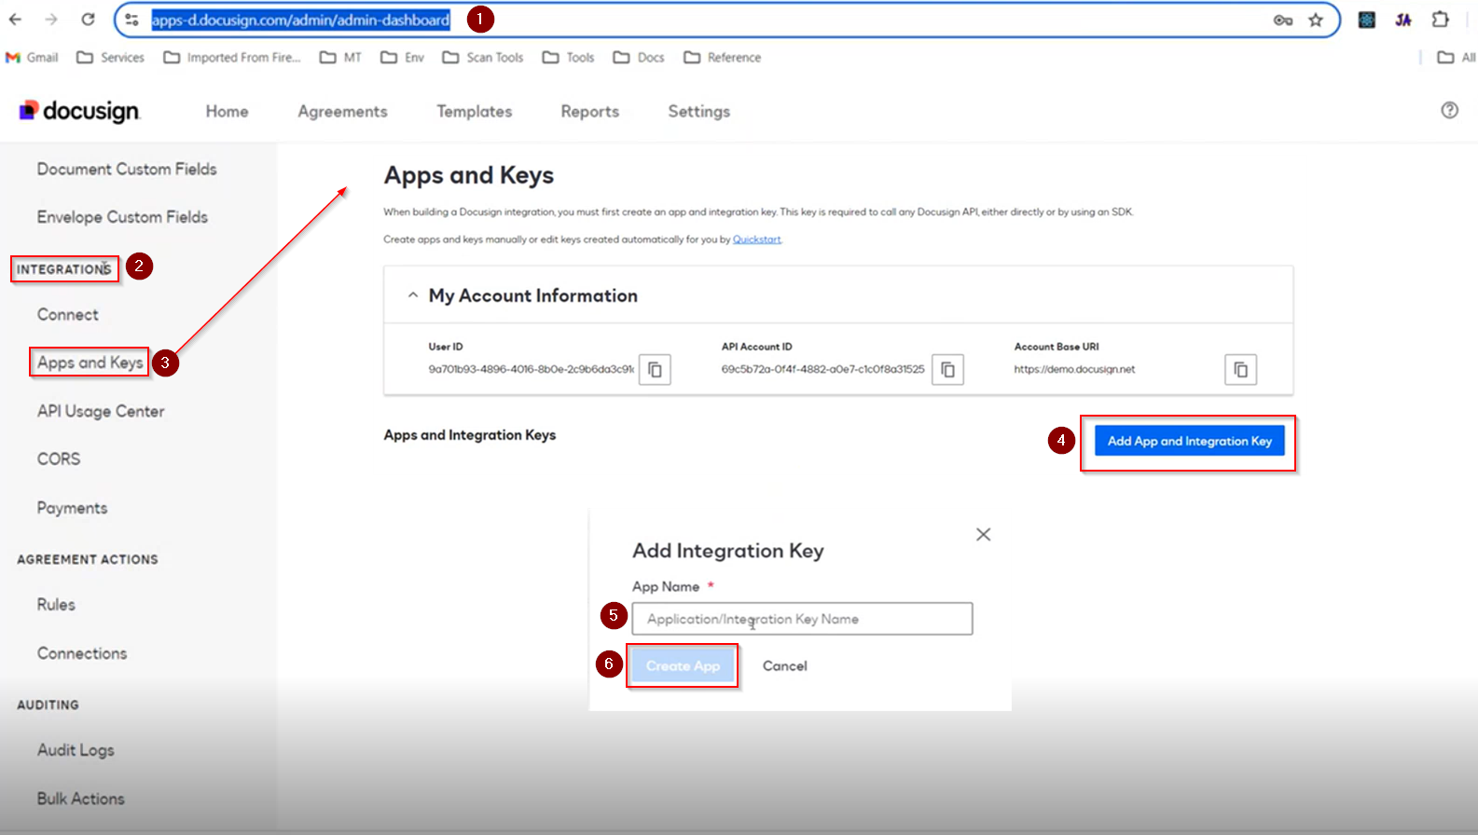Open the All Bookmarks folder
The height and width of the screenshot is (835, 1478).
click(x=1457, y=58)
